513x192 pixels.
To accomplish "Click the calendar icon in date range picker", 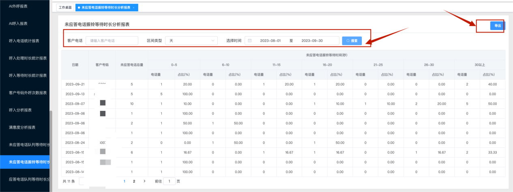I will point(250,41).
